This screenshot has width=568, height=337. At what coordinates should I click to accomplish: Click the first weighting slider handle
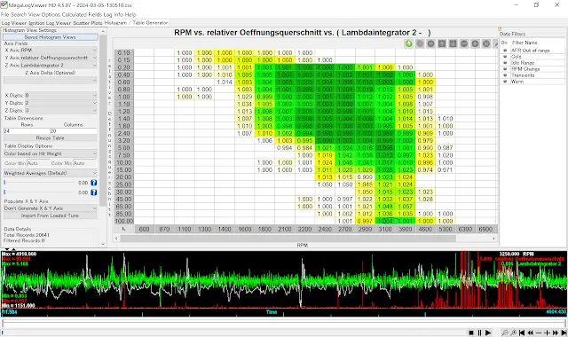pyautogui.click(x=4, y=183)
